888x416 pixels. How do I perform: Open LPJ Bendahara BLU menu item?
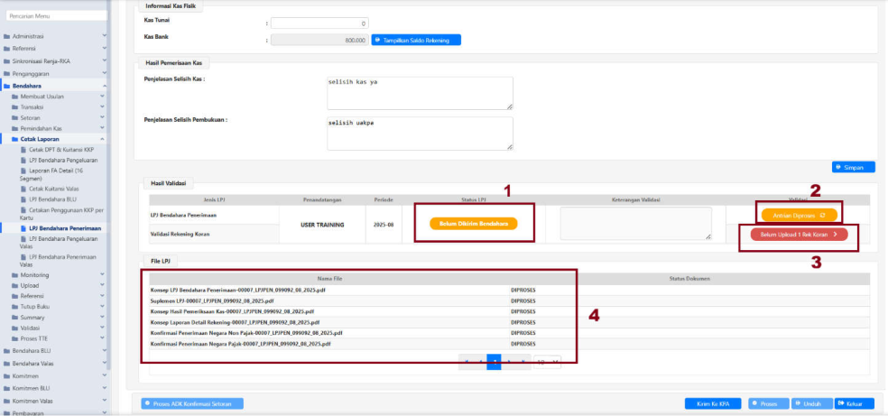(x=58, y=199)
